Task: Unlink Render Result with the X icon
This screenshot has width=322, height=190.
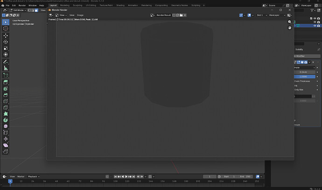Action: tap(185, 15)
